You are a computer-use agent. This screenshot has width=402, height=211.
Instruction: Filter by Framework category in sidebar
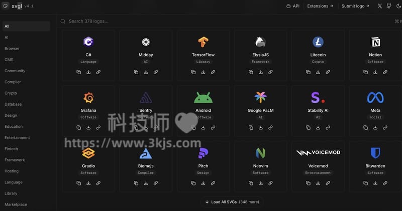[x=15, y=160]
